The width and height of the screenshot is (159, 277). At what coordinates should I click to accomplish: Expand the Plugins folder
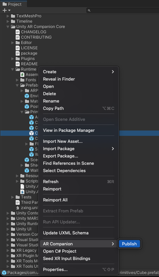click(x=13, y=59)
